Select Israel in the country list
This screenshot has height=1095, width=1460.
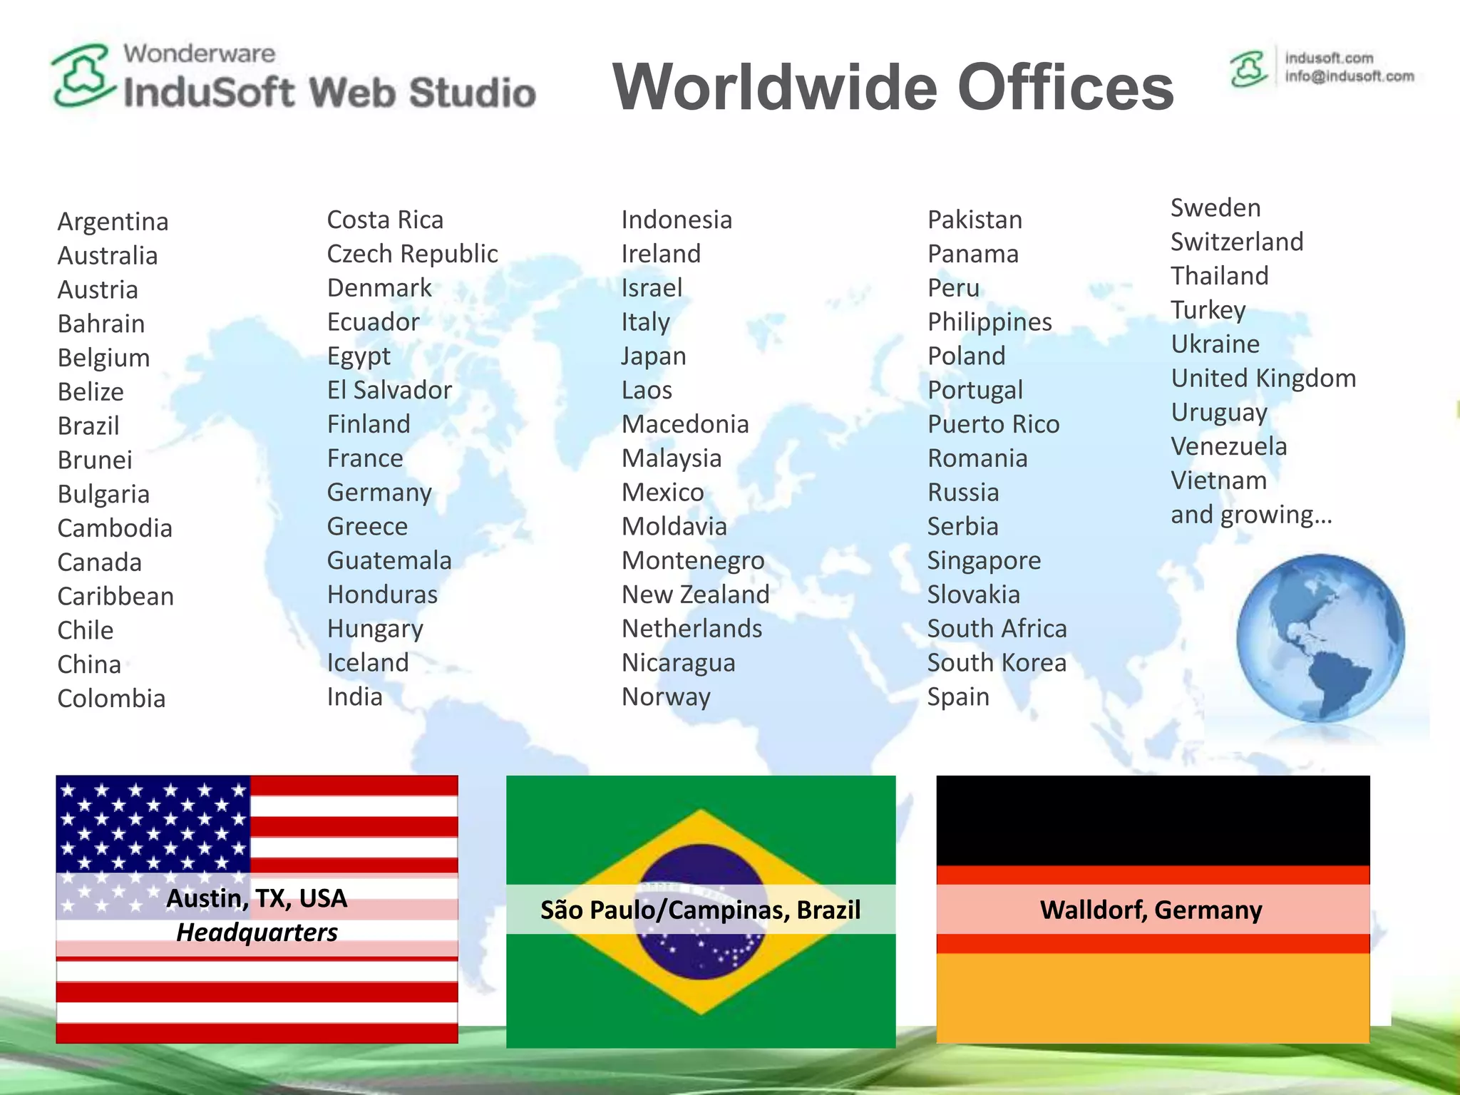652,288
